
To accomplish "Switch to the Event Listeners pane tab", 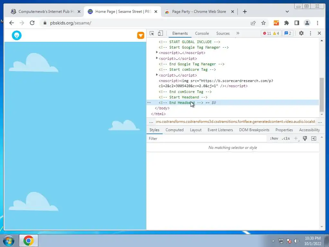I will [220, 130].
